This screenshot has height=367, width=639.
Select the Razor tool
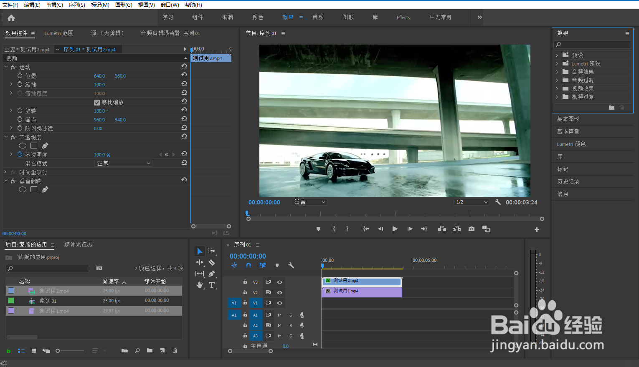point(212,262)
